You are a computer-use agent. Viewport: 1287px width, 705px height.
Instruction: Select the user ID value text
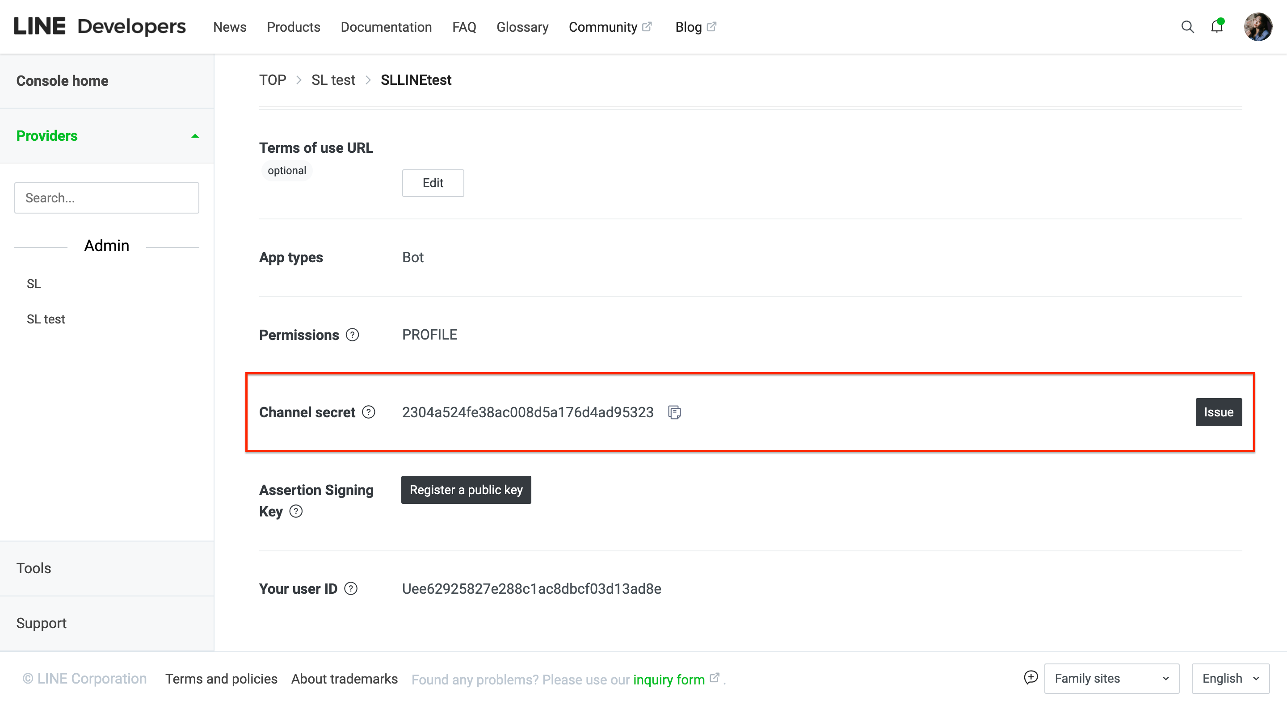coord(532,588)
